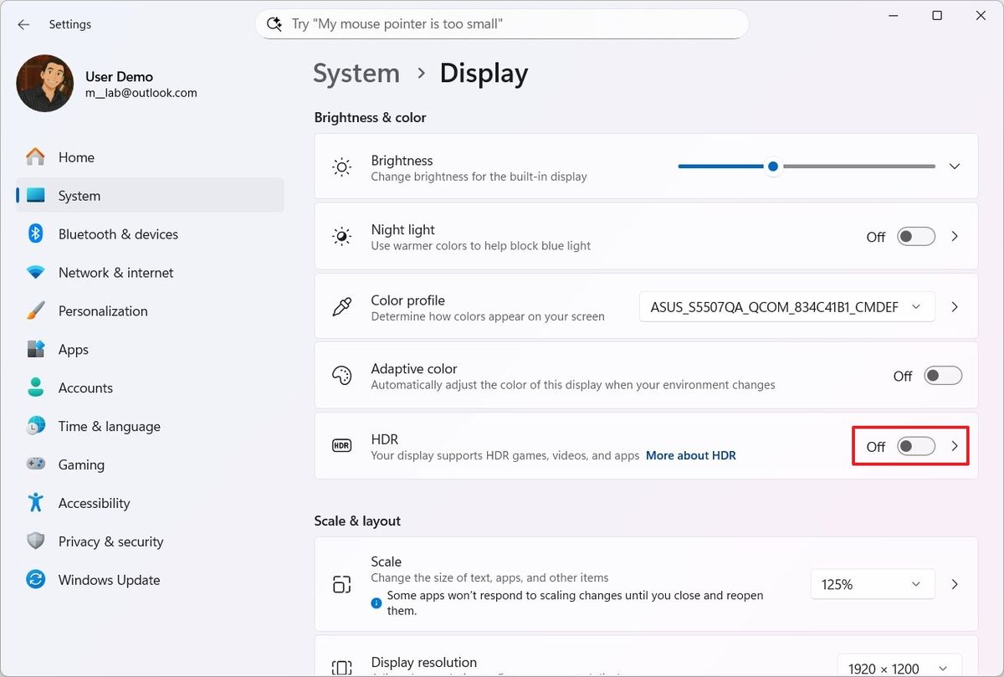
Task: Click the Night light icon
Action: pos(341,236)
